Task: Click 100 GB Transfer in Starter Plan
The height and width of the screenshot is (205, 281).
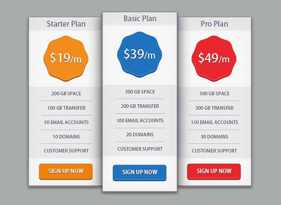Action: tap(66, 108)
